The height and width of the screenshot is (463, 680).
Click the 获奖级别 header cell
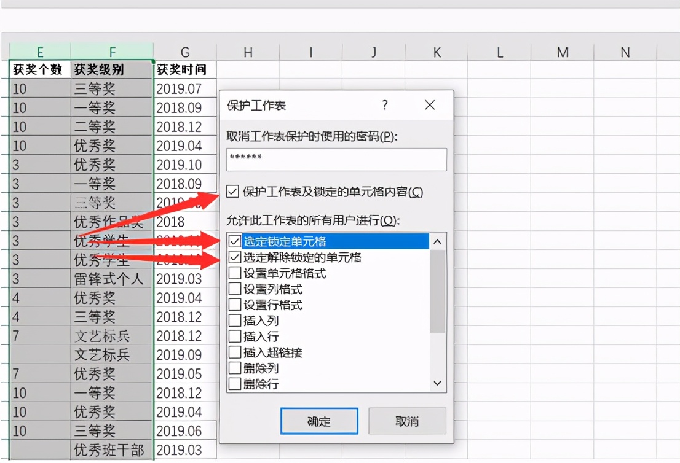coord(112,69)
